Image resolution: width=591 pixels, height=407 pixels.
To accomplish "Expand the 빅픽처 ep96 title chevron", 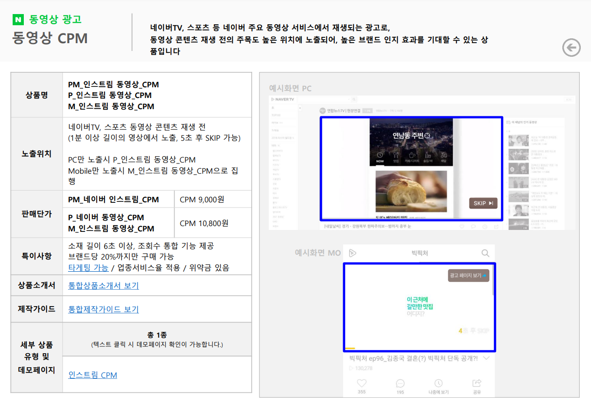I will coord(486,358).
